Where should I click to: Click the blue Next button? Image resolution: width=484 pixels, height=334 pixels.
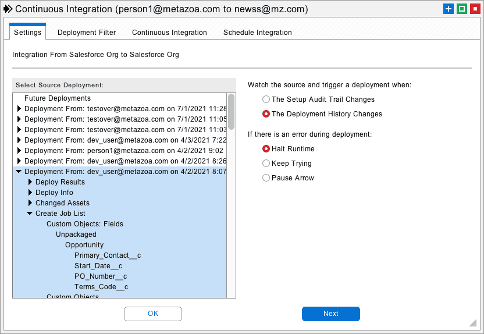coord(331,314)
